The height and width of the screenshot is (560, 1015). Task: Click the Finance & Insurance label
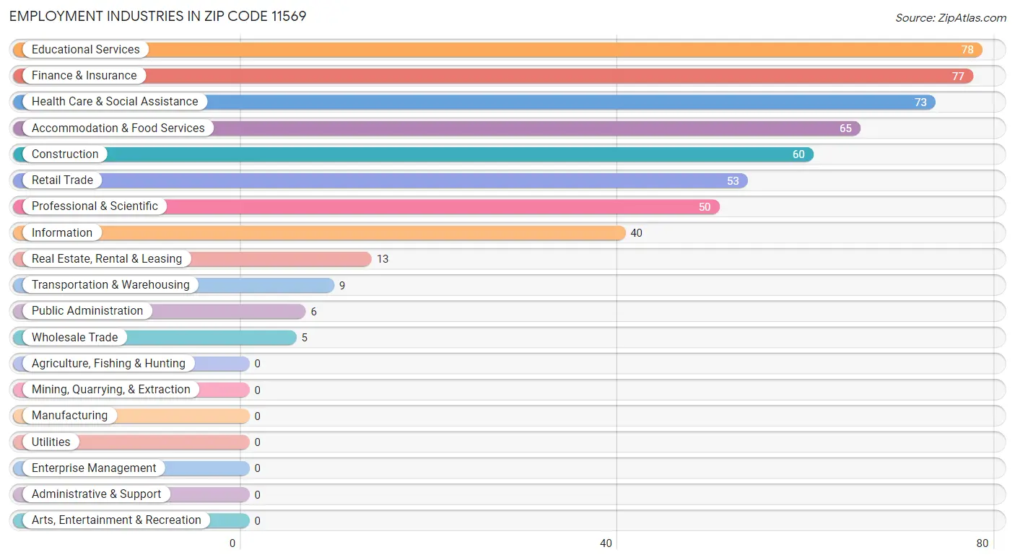pyautogui.click(x=84, y=76)
